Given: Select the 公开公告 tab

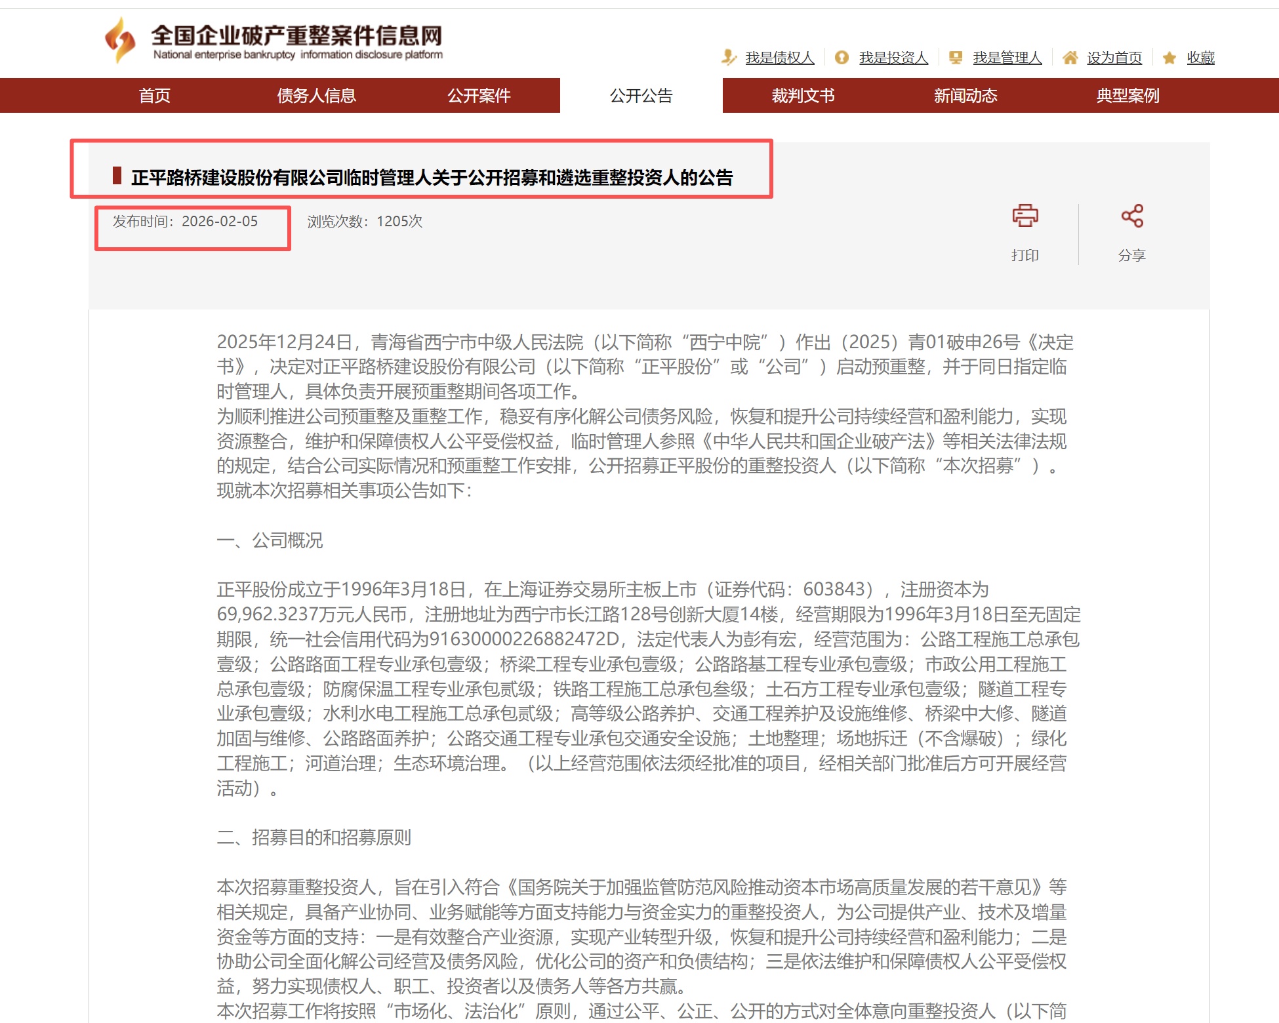Looking at the screenshot, I should (x=641, y=96).
